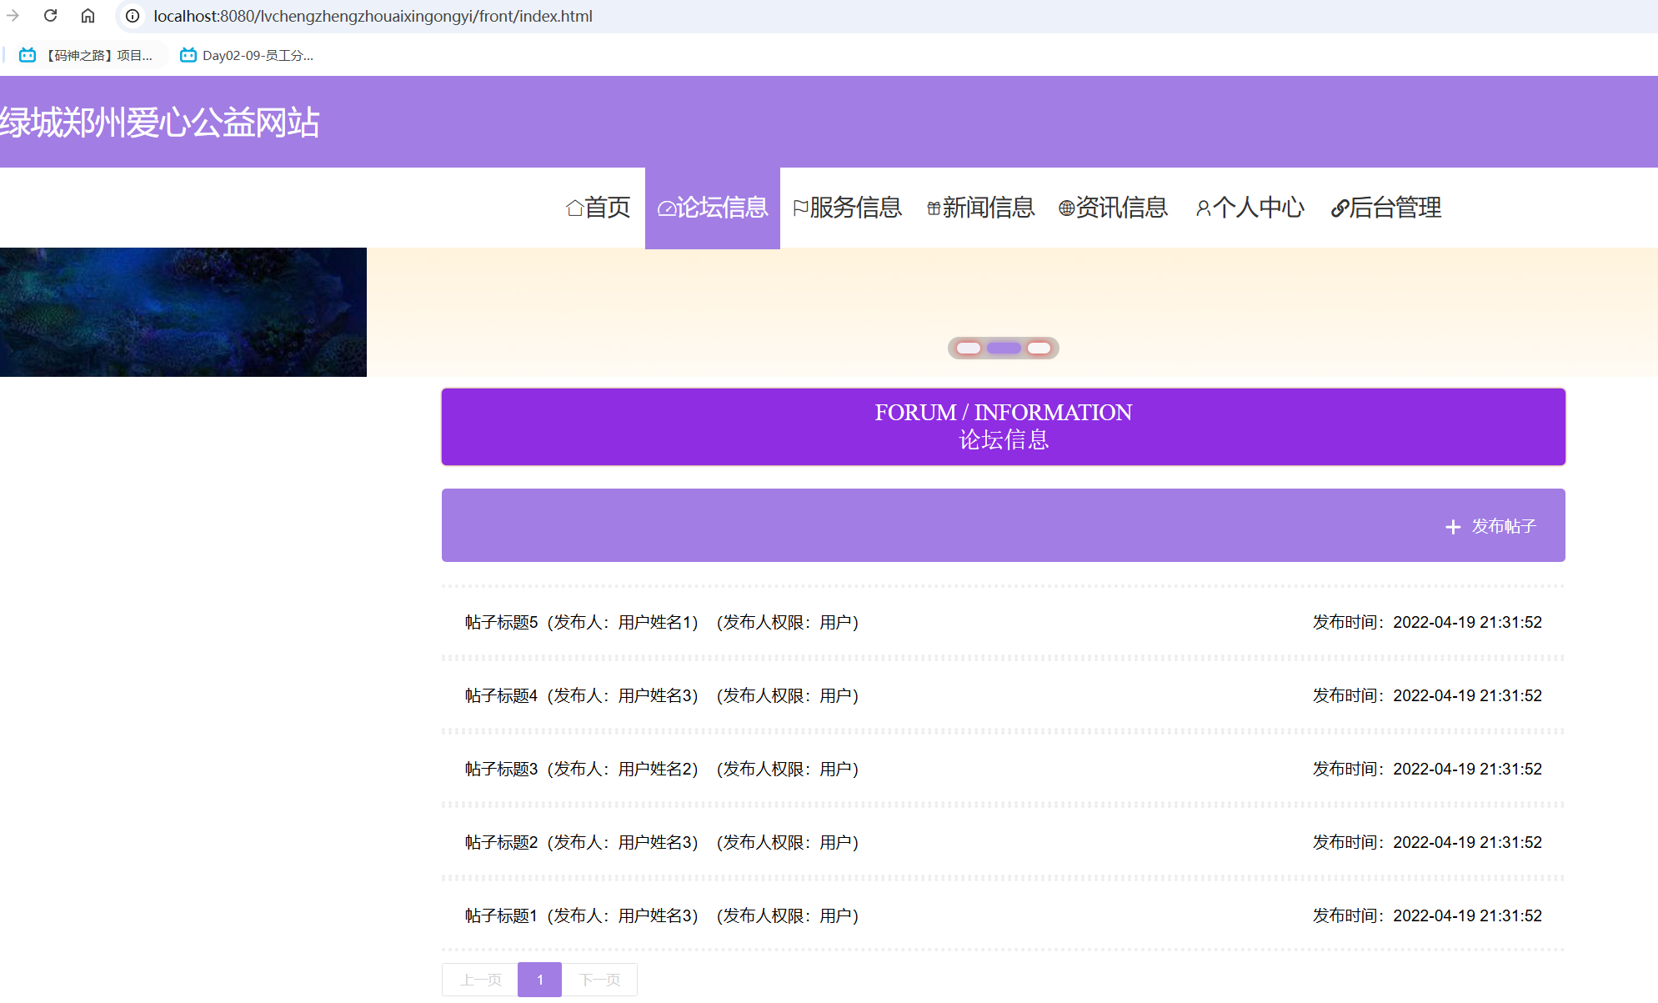Select first carousel indicator dot
The image size is (1658, 1003).
click(968, 348)
